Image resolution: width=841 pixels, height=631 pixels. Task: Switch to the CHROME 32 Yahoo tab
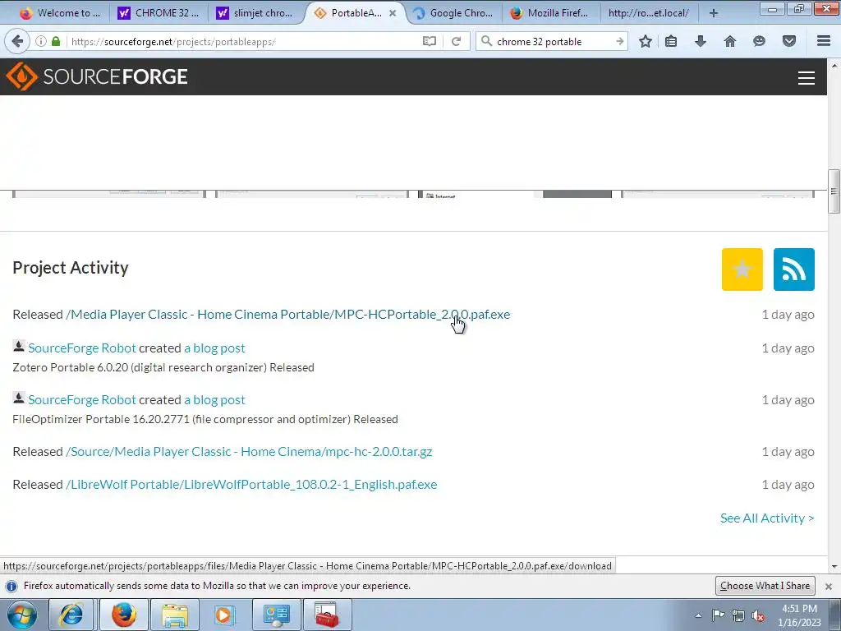[159, 13]
